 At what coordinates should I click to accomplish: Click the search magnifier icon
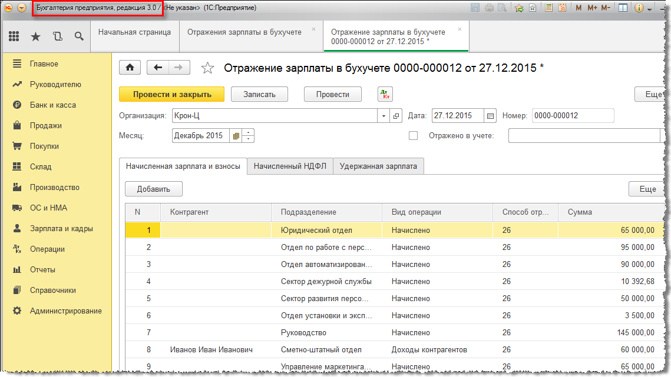(x=79, y=36)
